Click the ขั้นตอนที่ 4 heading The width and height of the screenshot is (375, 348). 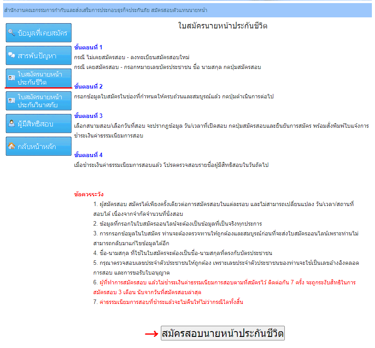point(88,155)
